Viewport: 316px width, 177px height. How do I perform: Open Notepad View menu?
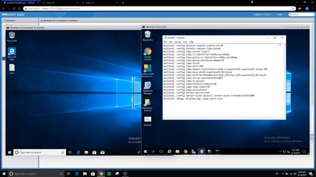click(x=185, y=42)
